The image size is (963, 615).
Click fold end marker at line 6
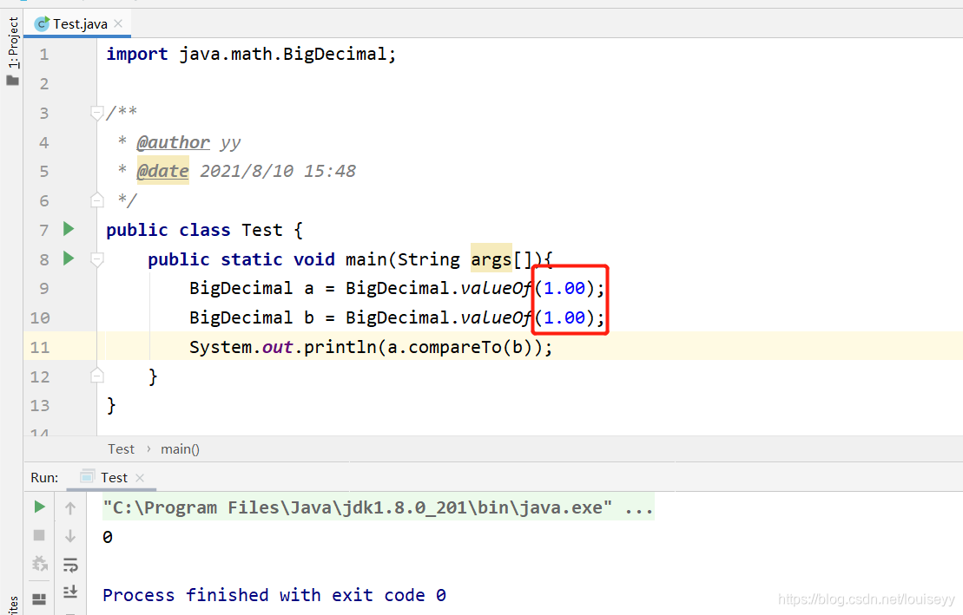[96, 200]
